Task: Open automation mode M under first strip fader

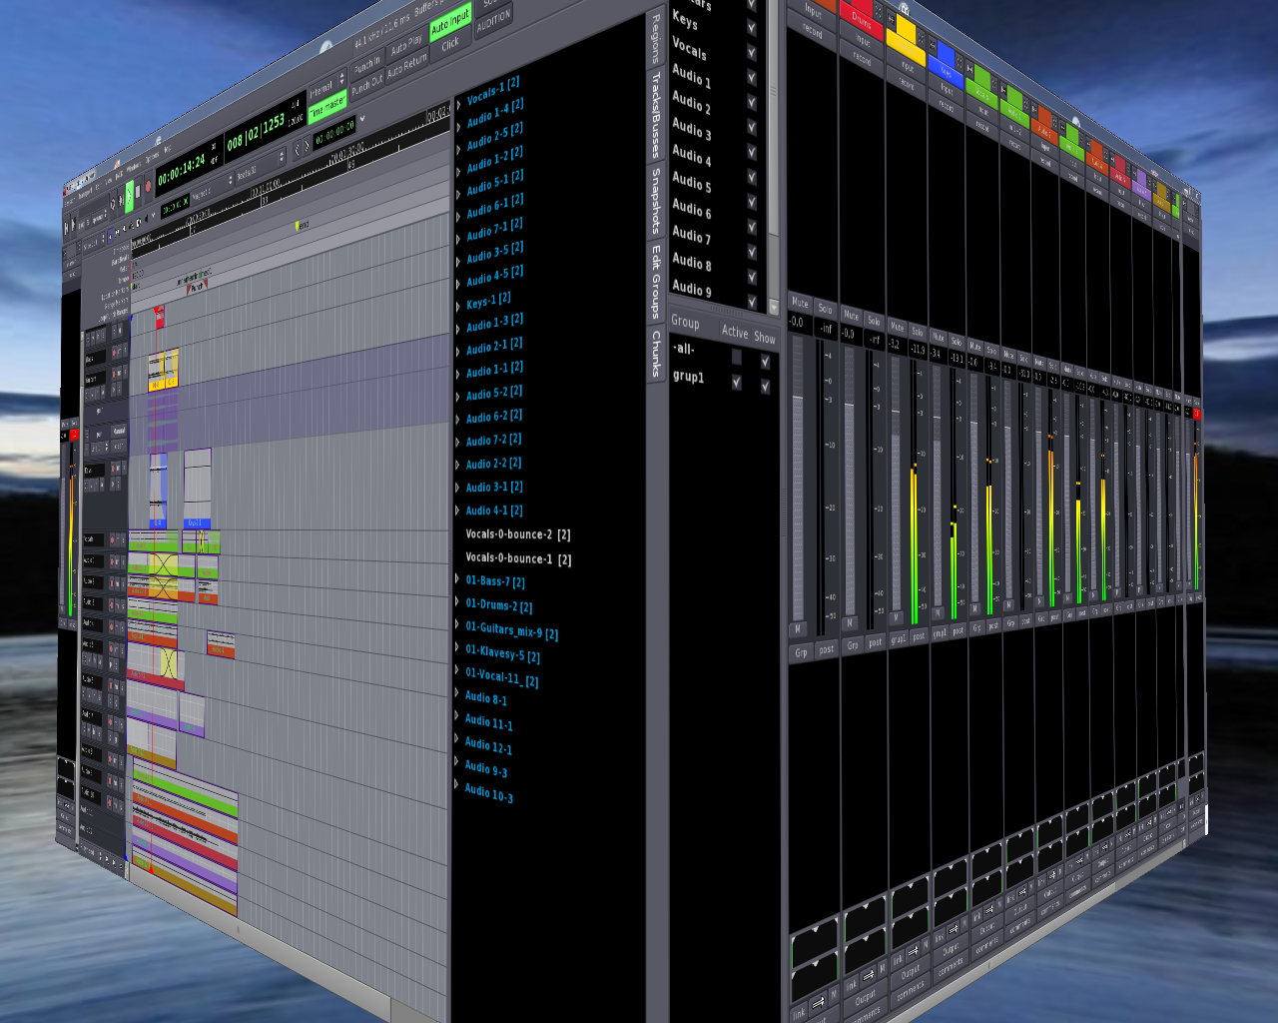Action: tap(797, 629)
